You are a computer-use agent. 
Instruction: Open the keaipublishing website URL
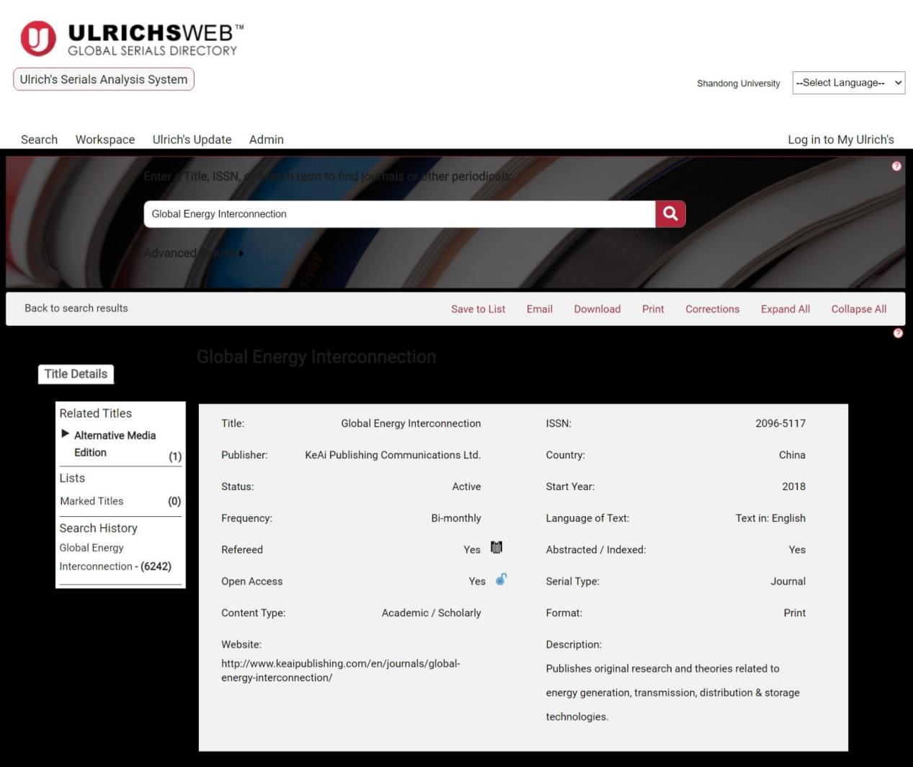click(340, 670)
